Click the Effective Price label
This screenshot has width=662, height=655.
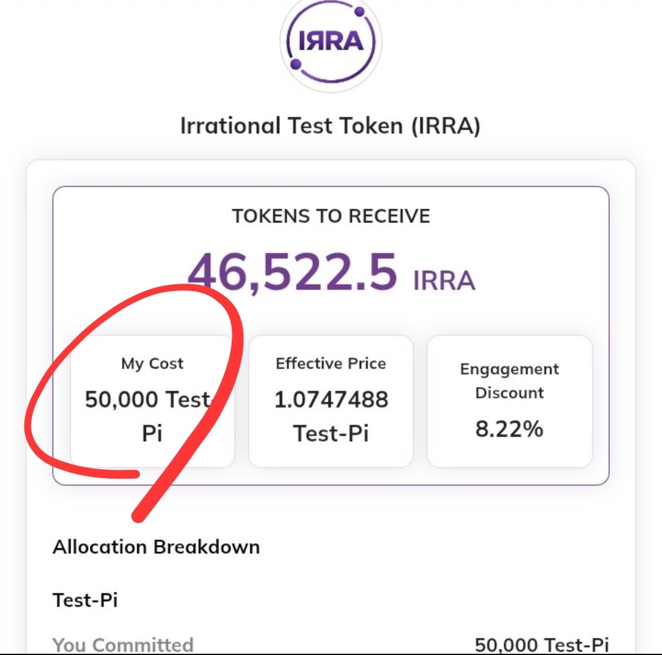click(x=330, y=363)
